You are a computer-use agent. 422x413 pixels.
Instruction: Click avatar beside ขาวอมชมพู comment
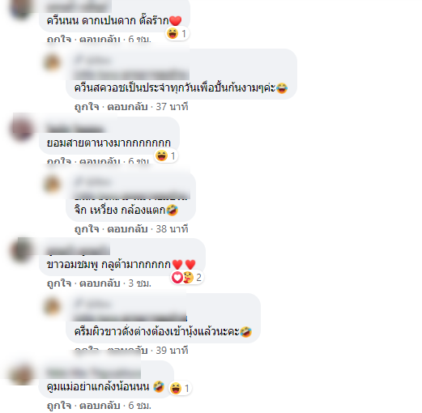22,250
